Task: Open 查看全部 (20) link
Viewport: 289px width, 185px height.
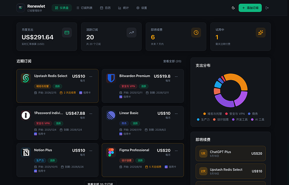Action: coord(172,61)
